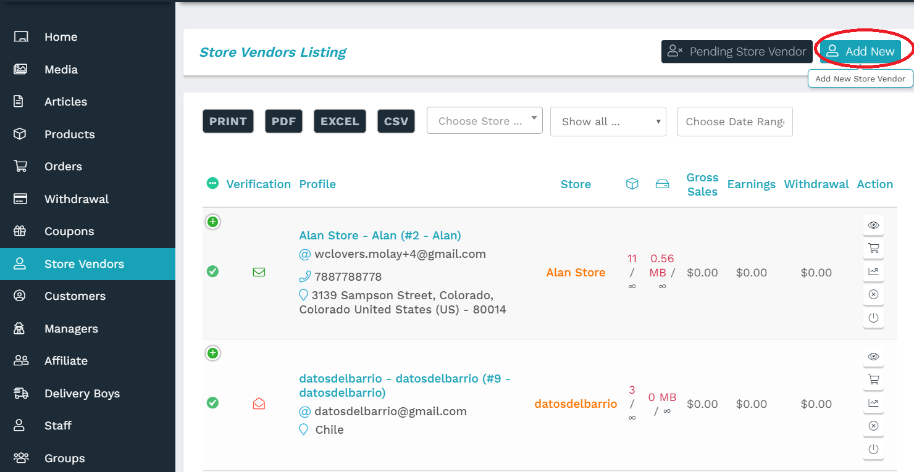Screen dimensions: 914x472
Task: Open Orders menu item
Action: point(88,167)
